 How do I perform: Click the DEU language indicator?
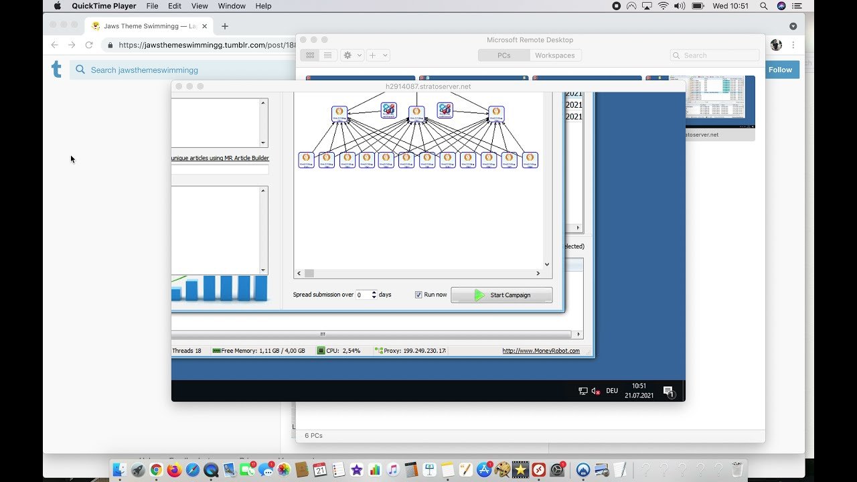pos(612,391)
